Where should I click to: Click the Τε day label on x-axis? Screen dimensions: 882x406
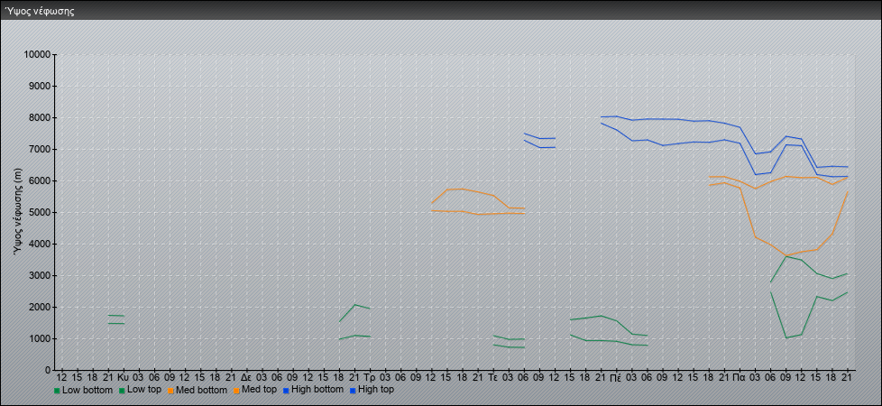[x=492, y=376]
